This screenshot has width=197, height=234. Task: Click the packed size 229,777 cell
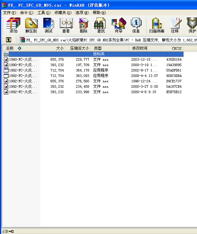(x=82, y=59)
